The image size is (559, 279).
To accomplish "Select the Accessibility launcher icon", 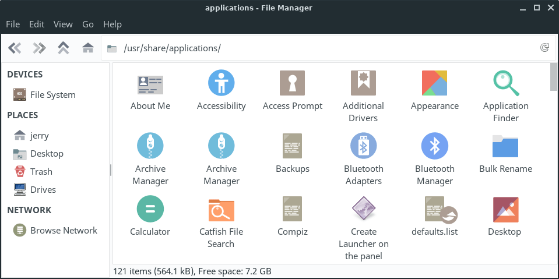I will click(222, 83).
